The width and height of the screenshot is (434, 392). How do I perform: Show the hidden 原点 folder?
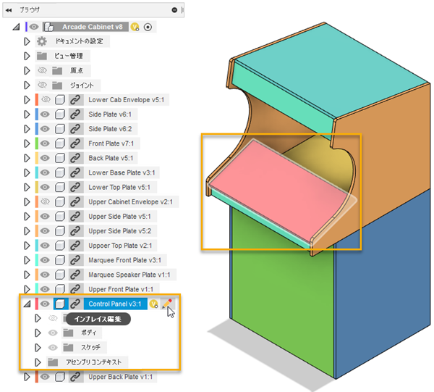[x=42, y=70]
